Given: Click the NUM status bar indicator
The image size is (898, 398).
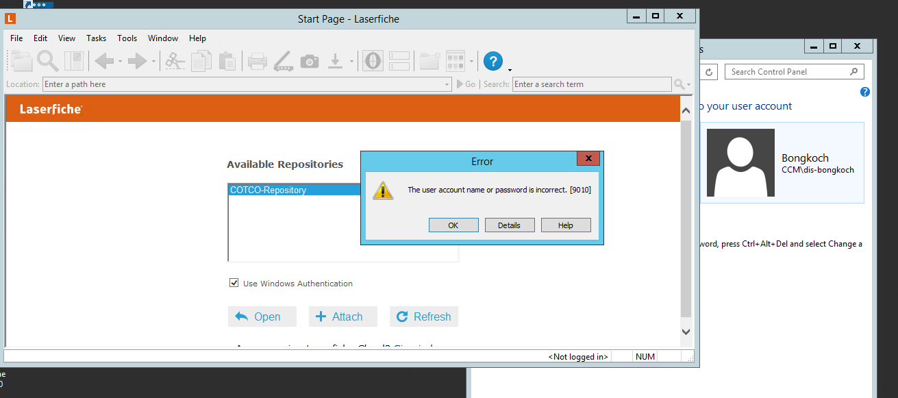Looking at the screenshot, I should [x=645, y=357].
